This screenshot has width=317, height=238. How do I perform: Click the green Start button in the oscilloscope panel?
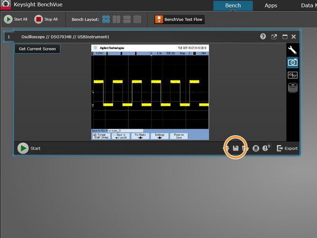(29, 148)
